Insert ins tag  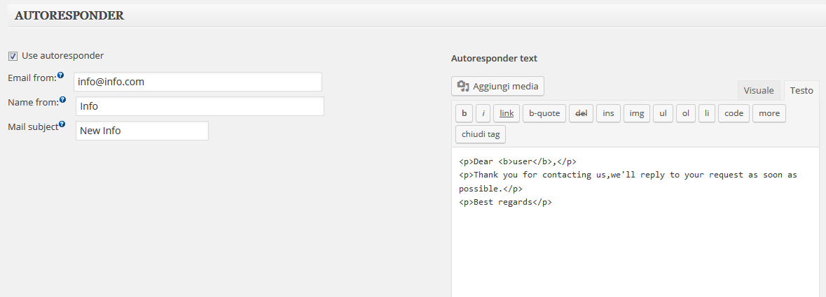608,113
